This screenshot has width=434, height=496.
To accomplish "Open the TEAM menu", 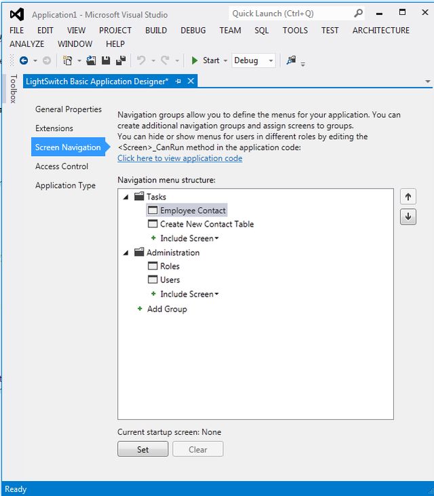I will (x=230, y=31).
